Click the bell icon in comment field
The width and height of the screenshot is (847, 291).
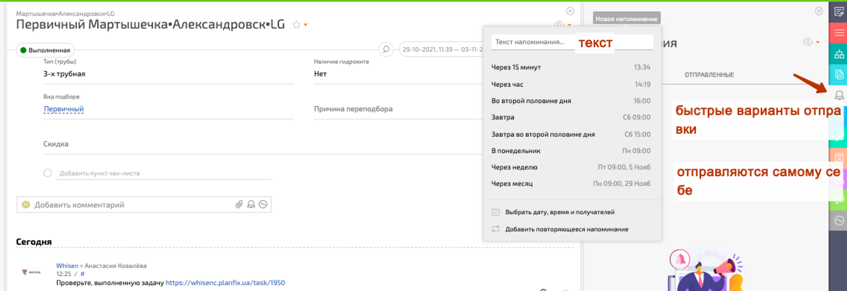251,205
